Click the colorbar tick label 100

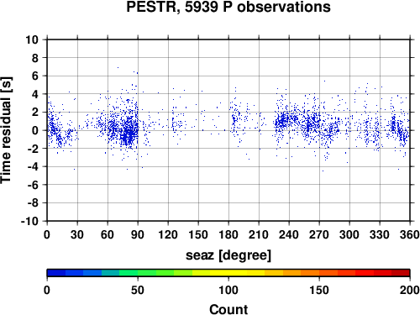[228, 290]
